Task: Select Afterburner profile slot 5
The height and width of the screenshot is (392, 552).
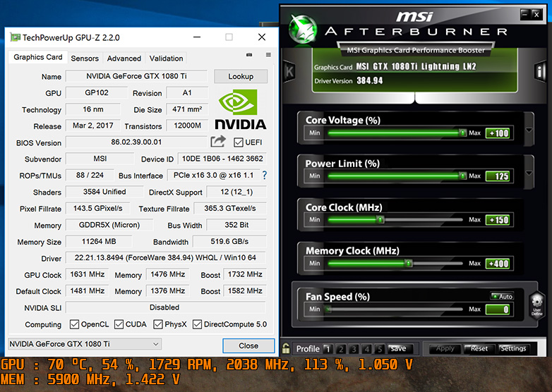Action: [x=380, y=349]
